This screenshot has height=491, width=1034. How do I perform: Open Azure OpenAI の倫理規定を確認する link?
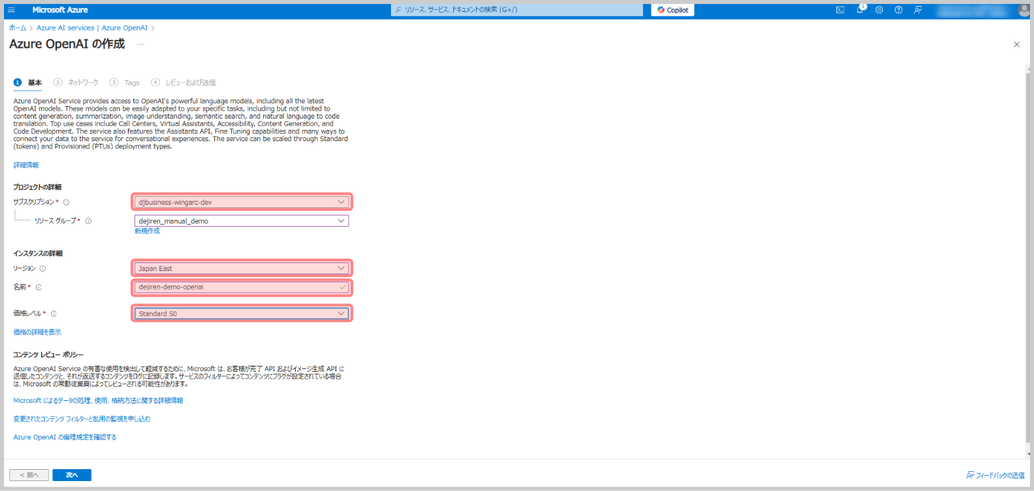65,437
